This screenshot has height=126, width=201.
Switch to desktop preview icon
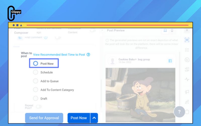[x=165, y=30]
